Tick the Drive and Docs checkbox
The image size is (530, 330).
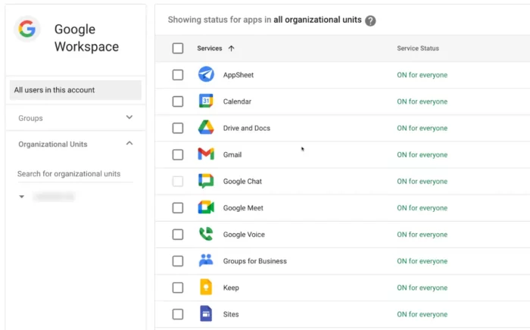[178, 128]
